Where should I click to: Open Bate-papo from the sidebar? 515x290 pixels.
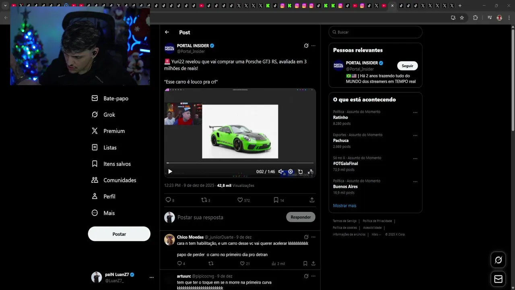coord(110,98)
